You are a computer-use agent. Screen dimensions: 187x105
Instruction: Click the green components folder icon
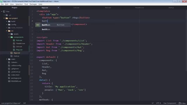[12, 37]
